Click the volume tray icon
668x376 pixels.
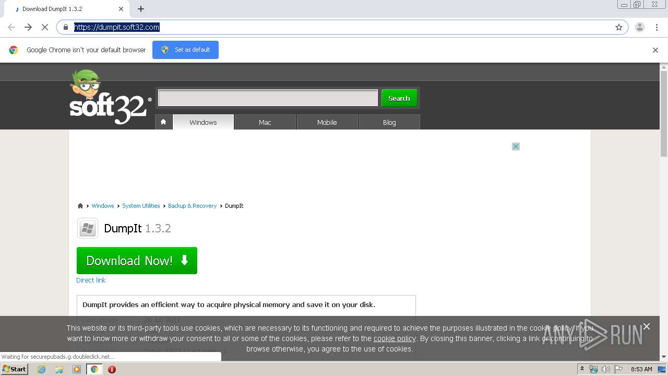point(605,369)
